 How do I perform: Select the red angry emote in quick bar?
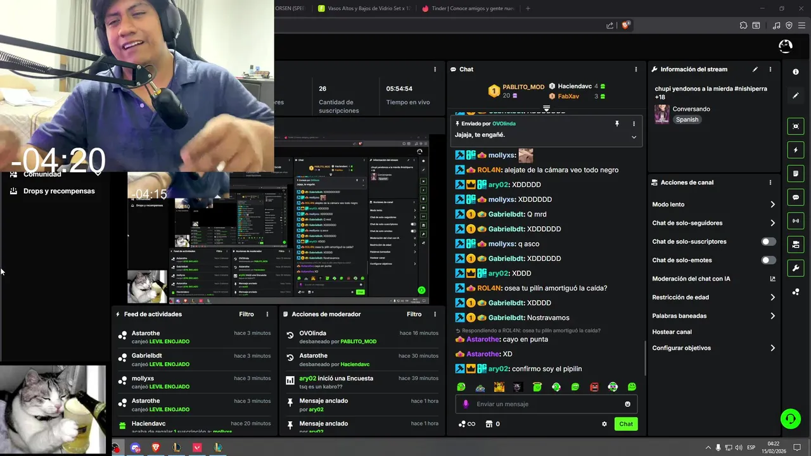(594, 387)
